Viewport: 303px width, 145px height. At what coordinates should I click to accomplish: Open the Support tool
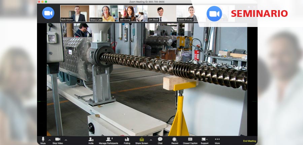tap(204, 140)
